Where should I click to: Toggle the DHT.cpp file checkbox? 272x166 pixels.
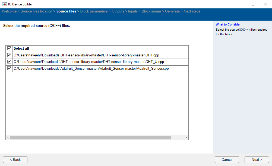[x=9, y=55]
